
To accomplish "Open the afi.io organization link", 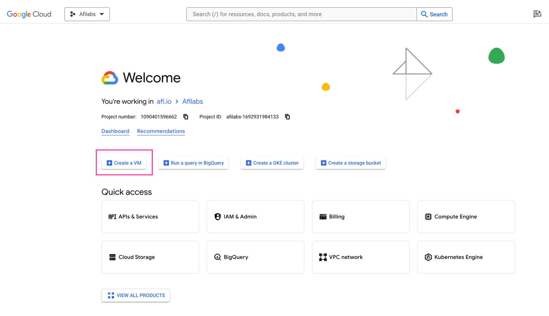I will coord(164,101).
